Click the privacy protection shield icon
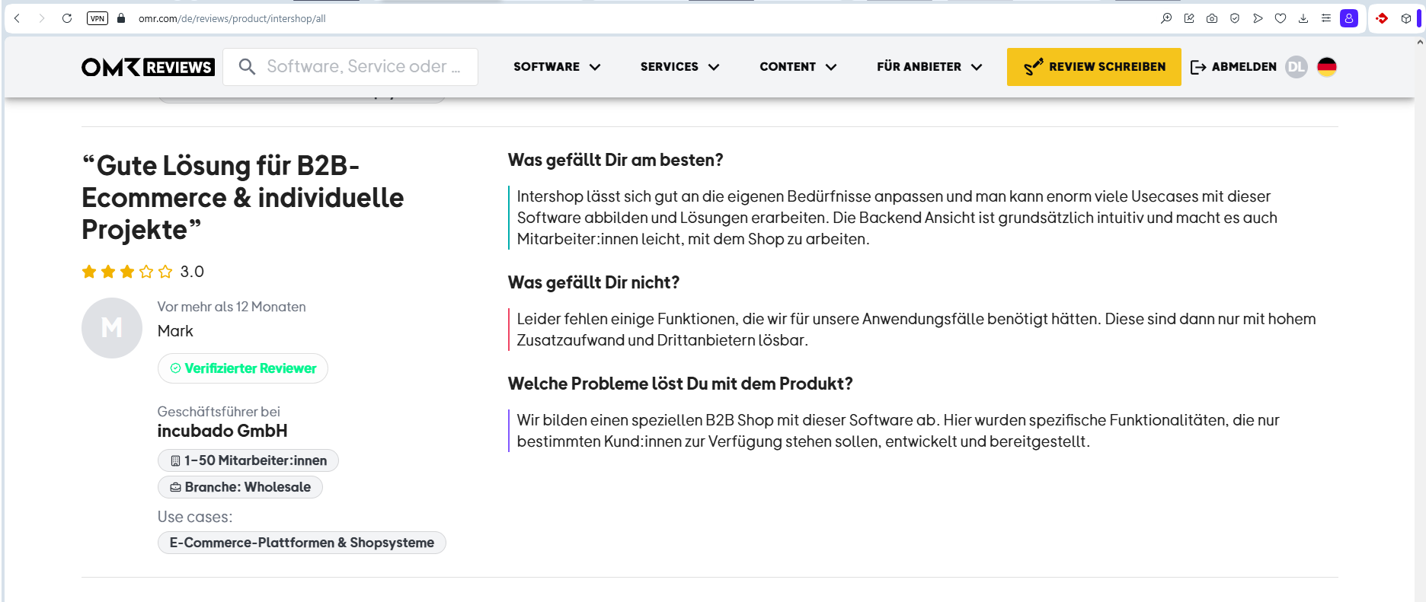 pyautogui.click(x=1235, y=18)
